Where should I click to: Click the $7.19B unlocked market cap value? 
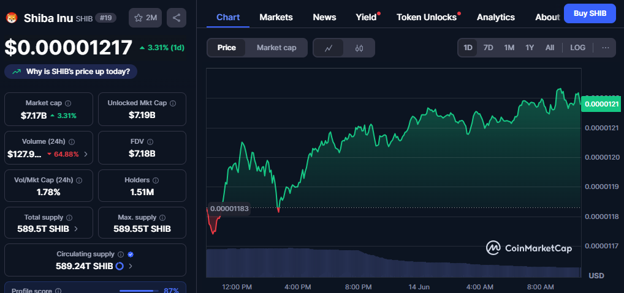142,116
